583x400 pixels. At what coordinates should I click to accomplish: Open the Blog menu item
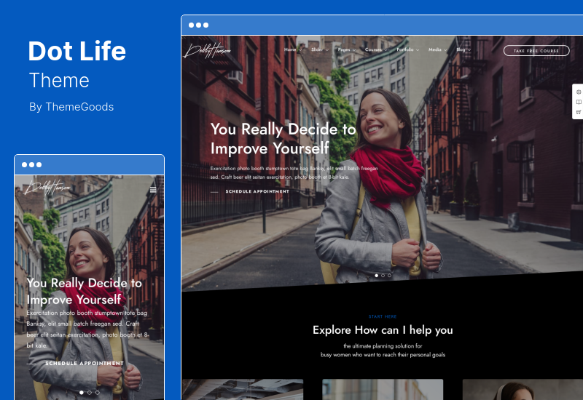[463, 50]
